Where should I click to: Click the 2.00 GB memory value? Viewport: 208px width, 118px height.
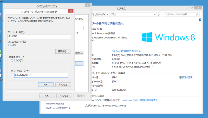(x=116, y=59)
